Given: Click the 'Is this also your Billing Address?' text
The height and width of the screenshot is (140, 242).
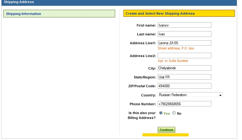Looking at the screenshot, I should coord(142,115).
